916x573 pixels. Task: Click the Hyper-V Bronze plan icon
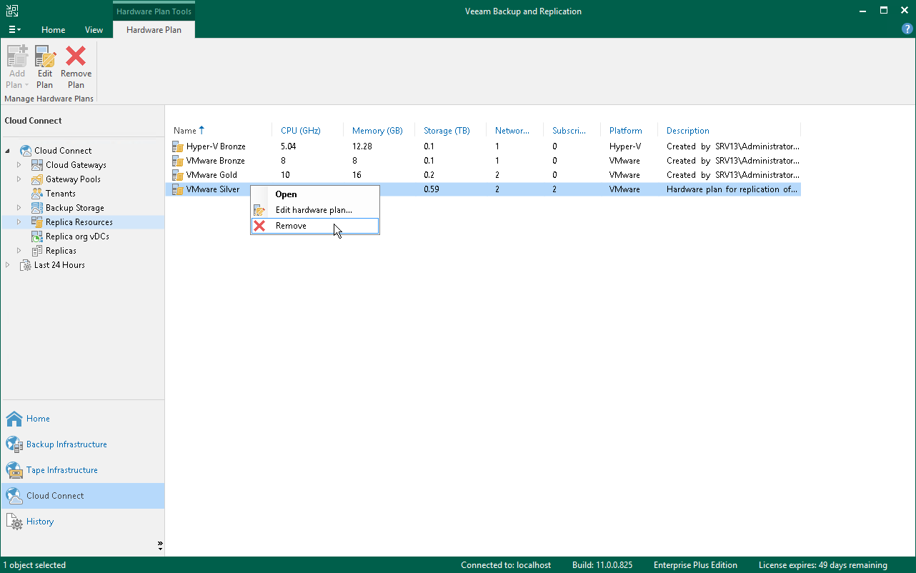pos(178,146)
